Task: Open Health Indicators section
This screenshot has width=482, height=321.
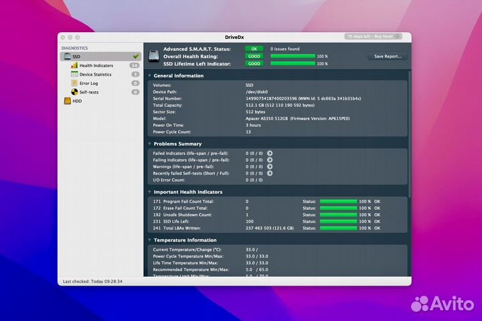Action: point(96,66)
